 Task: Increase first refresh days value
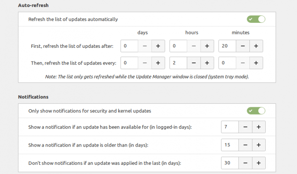pos(158,46)
